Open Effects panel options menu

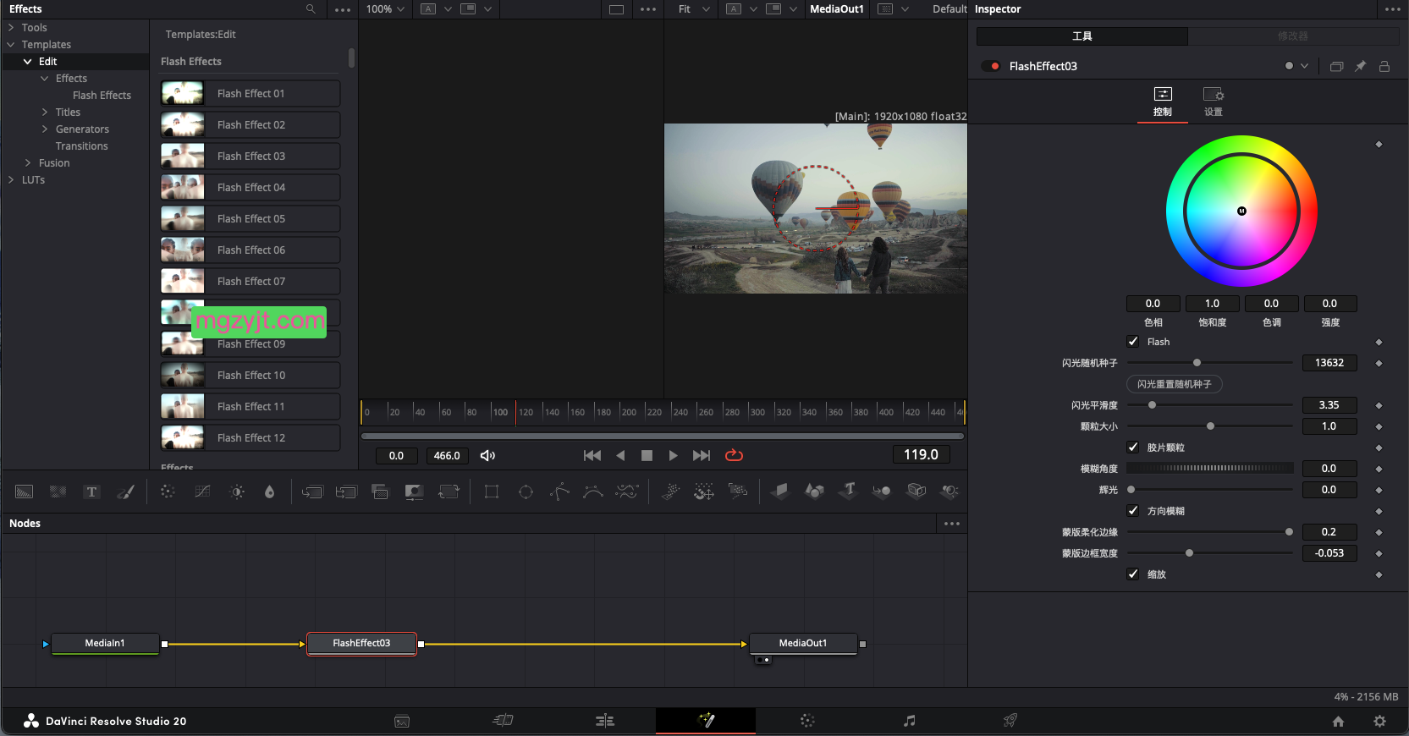(342, 10)
